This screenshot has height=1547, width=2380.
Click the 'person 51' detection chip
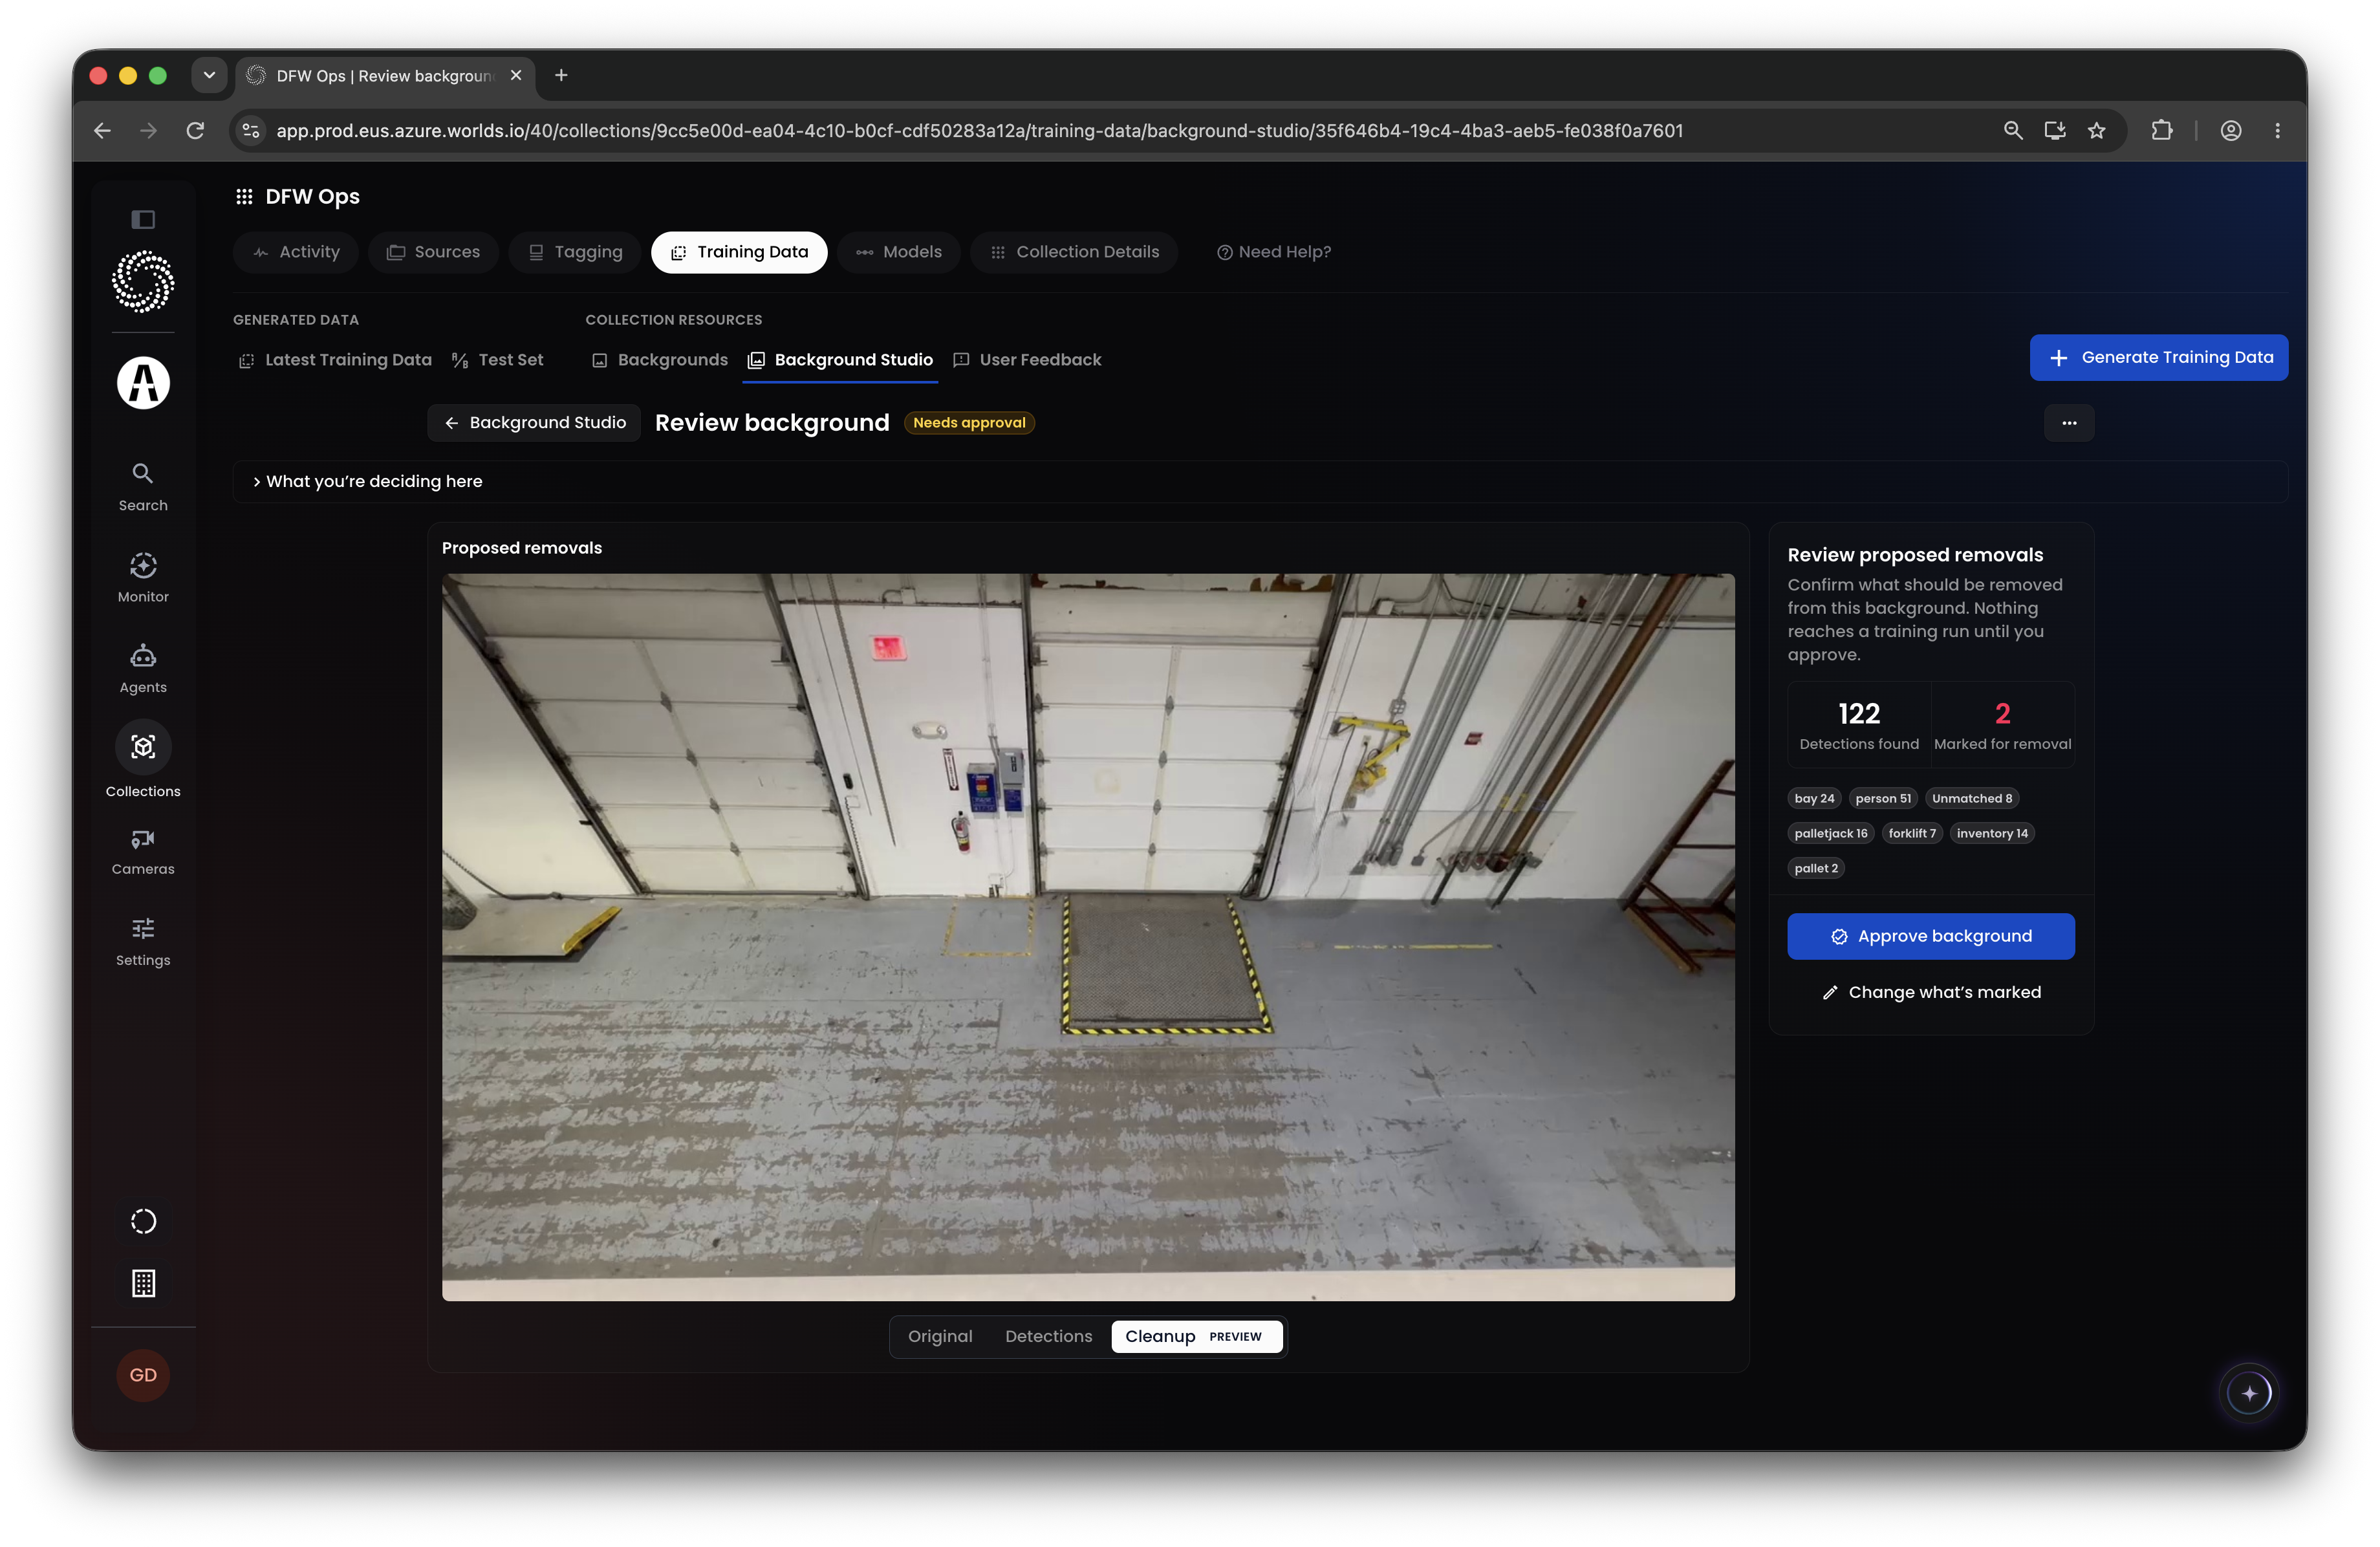coord(1882,798)
